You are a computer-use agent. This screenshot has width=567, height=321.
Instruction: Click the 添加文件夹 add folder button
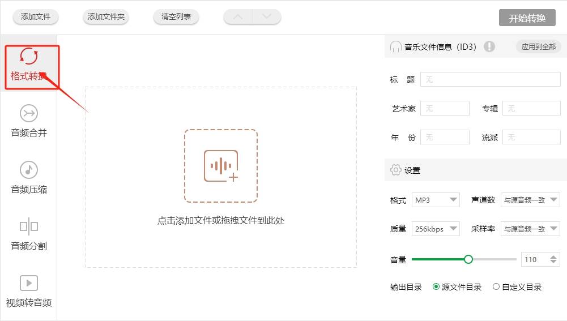coord(106,17)
